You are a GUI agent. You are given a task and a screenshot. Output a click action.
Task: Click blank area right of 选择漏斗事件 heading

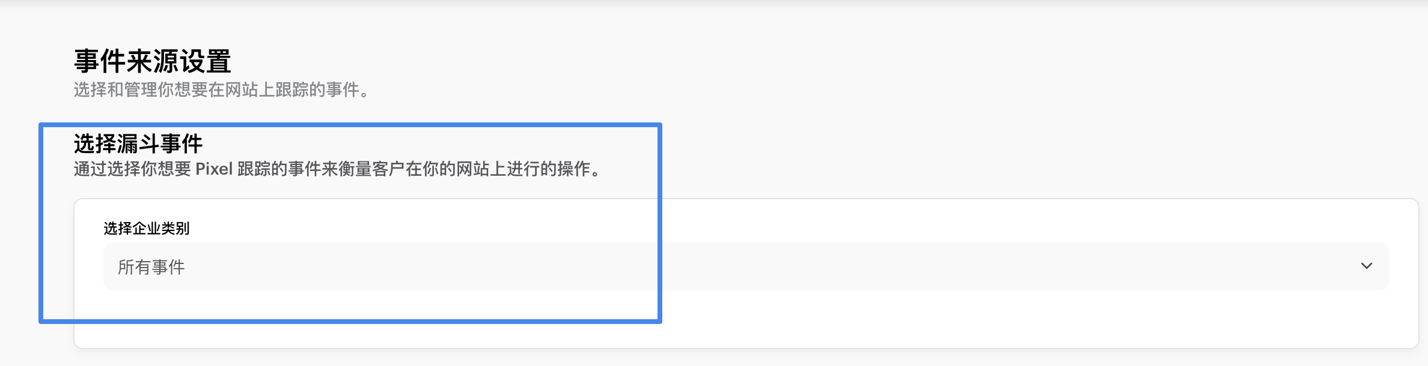click(x=421, y=144)
